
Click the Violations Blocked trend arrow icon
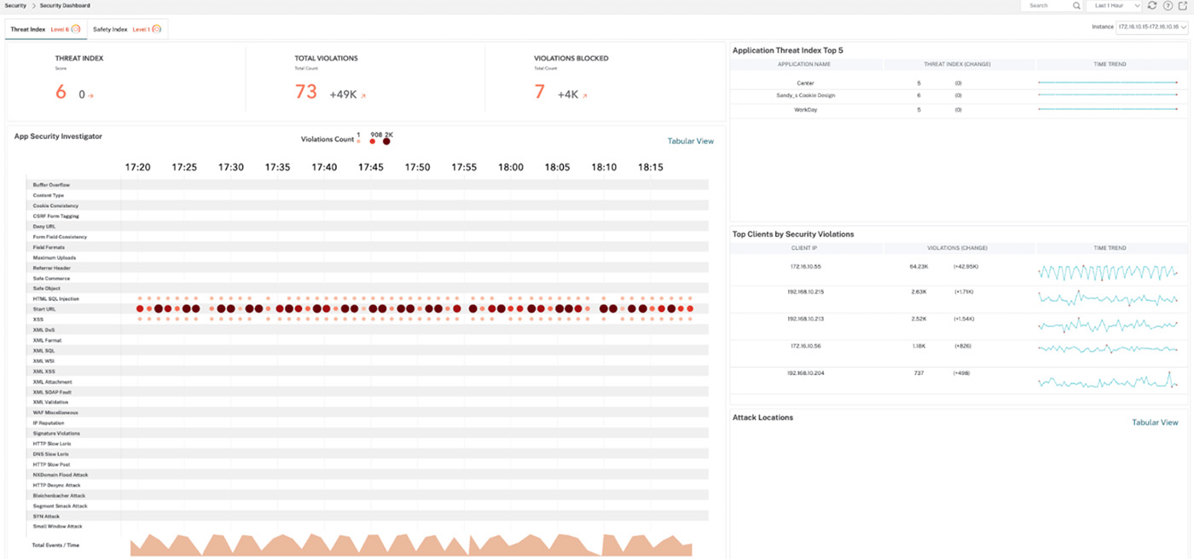(585, 96)
